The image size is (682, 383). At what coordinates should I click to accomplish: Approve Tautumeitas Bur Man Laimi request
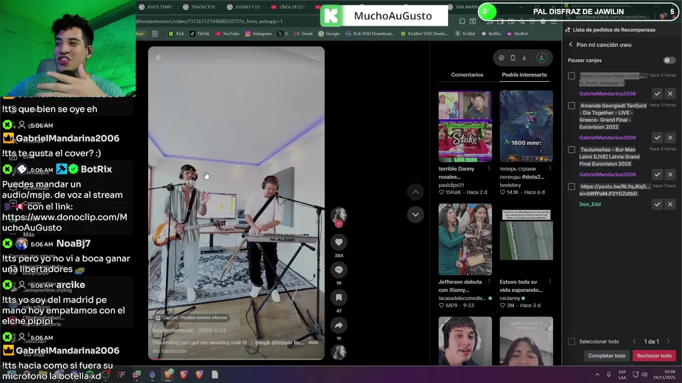657,174
